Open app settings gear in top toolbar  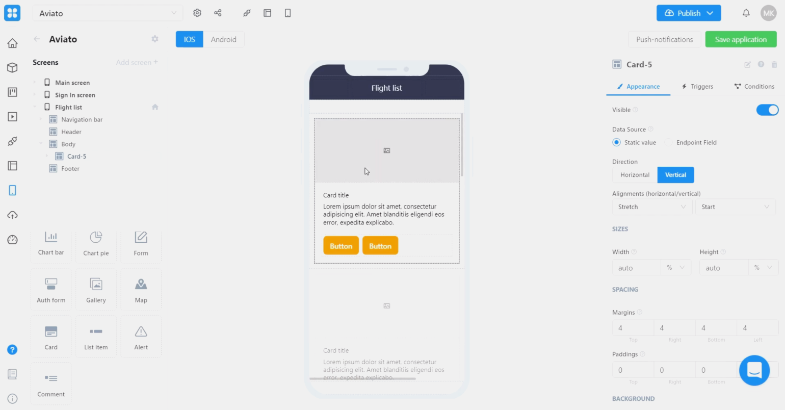click(x=197, y=13)
